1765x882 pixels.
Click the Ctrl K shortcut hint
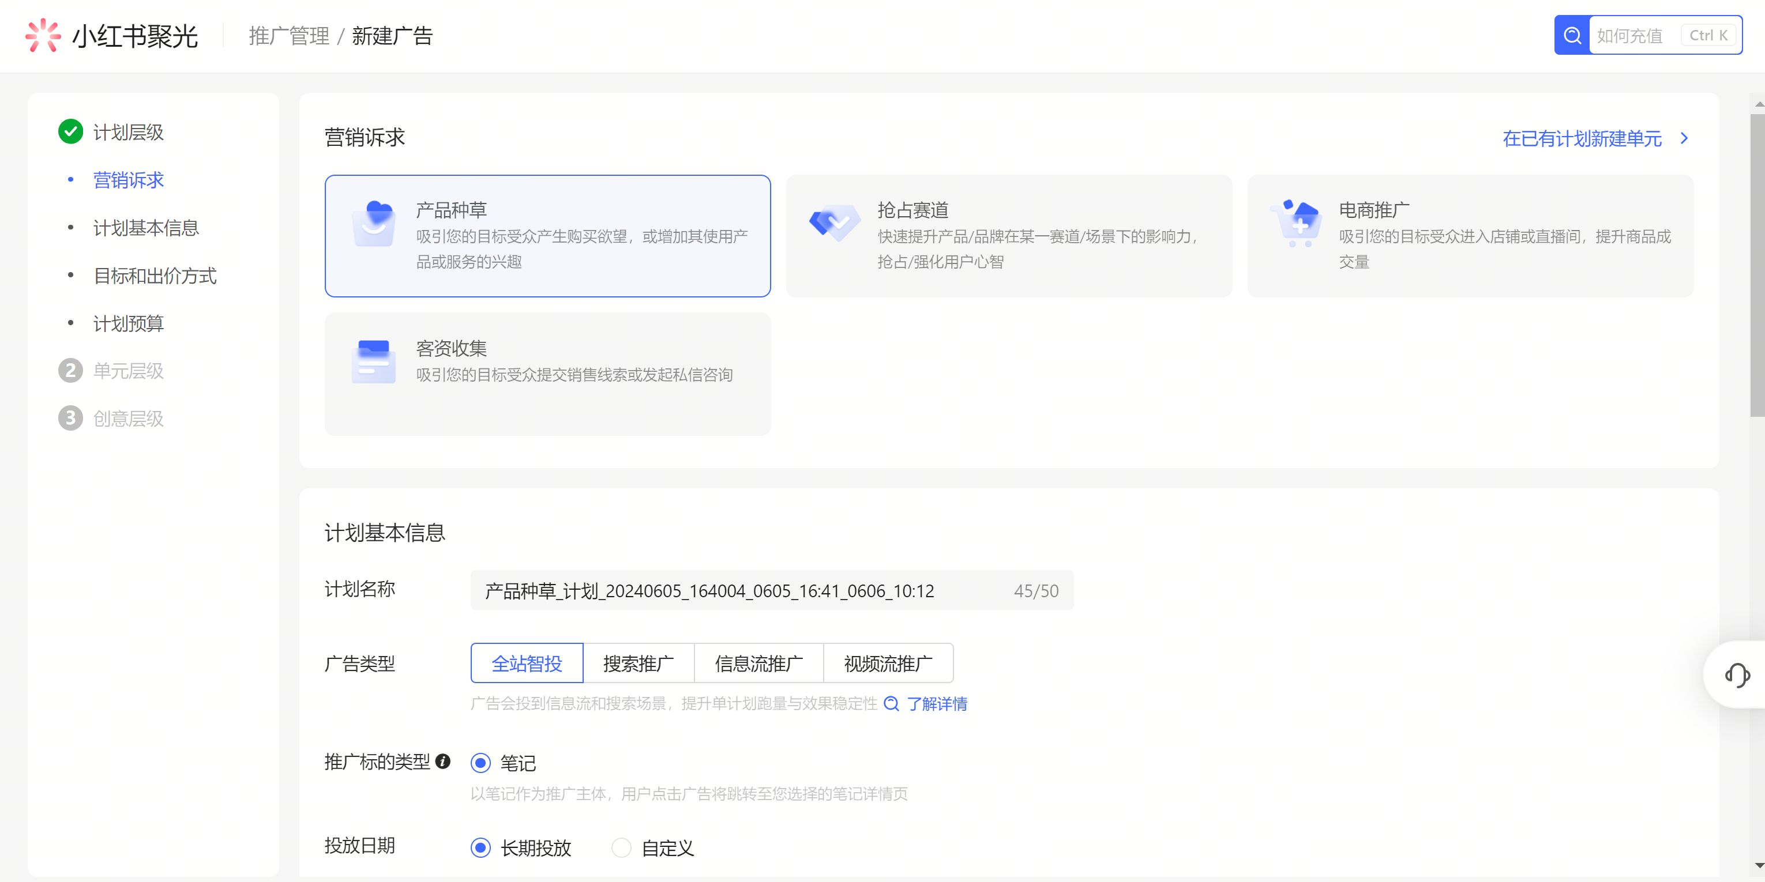pyautogui.click(x=1708, y=35)
